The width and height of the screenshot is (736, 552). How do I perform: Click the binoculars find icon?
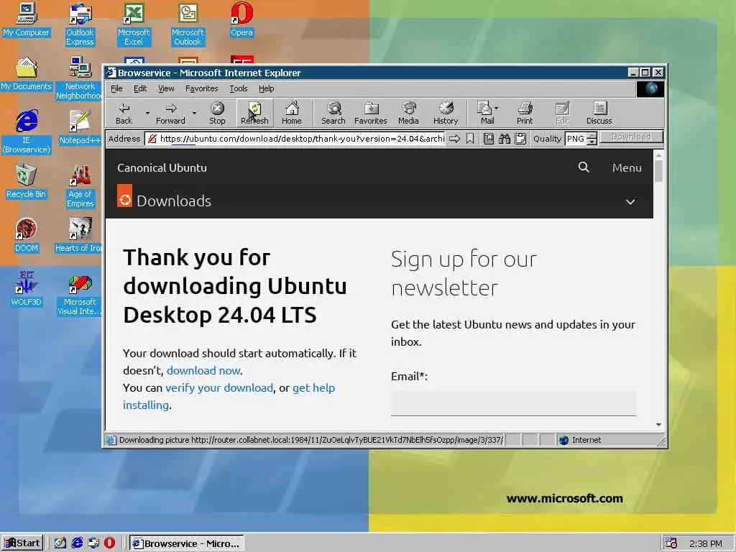pyautogui.click(x=505, y=139)
